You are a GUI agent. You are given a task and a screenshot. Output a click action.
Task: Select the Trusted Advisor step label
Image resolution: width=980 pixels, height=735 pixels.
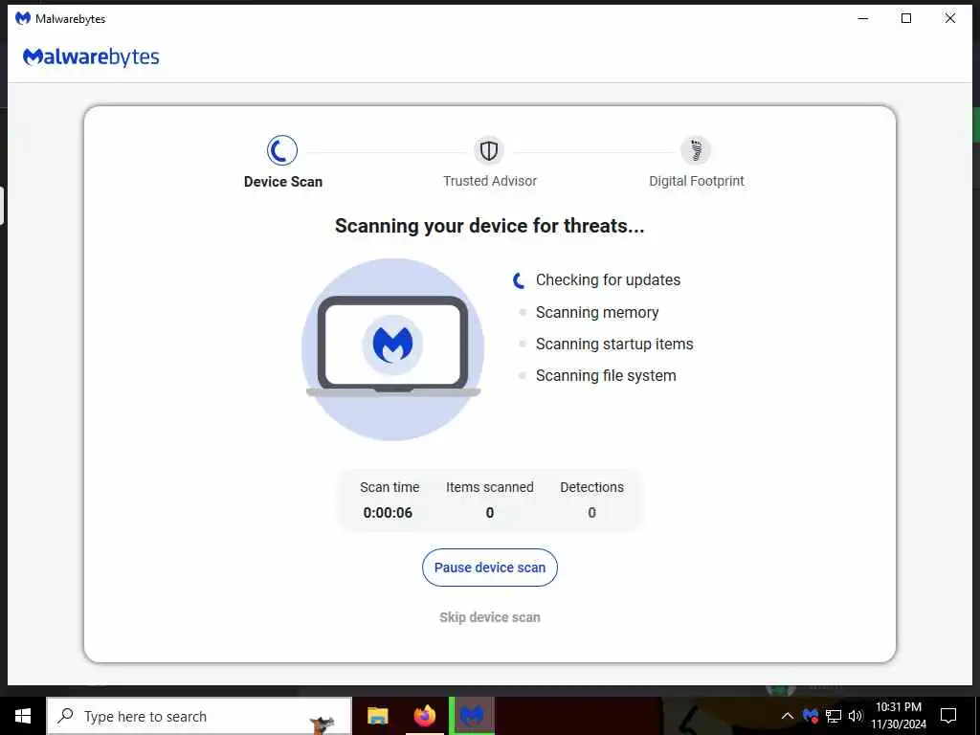point(489,181)
